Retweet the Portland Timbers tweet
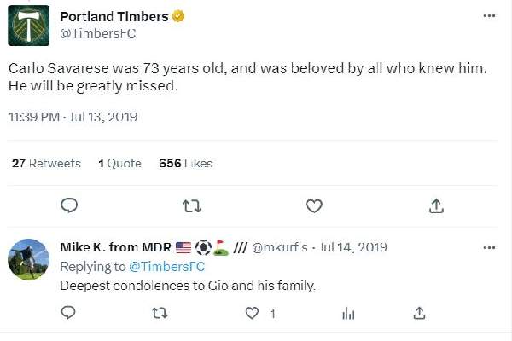512x341 pixels. [x=193, y=205]
